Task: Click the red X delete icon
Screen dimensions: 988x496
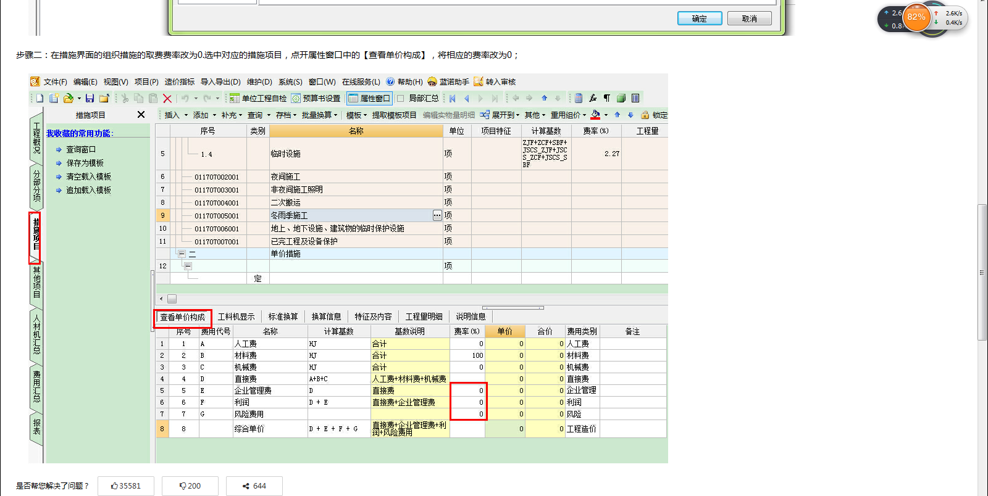Action: tap(167, 98)
